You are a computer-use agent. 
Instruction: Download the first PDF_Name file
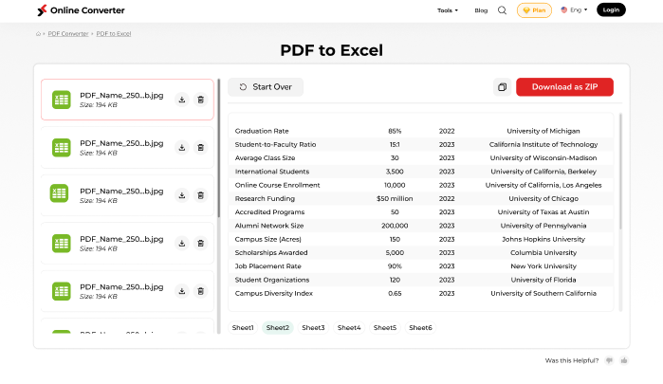[181, 100]
